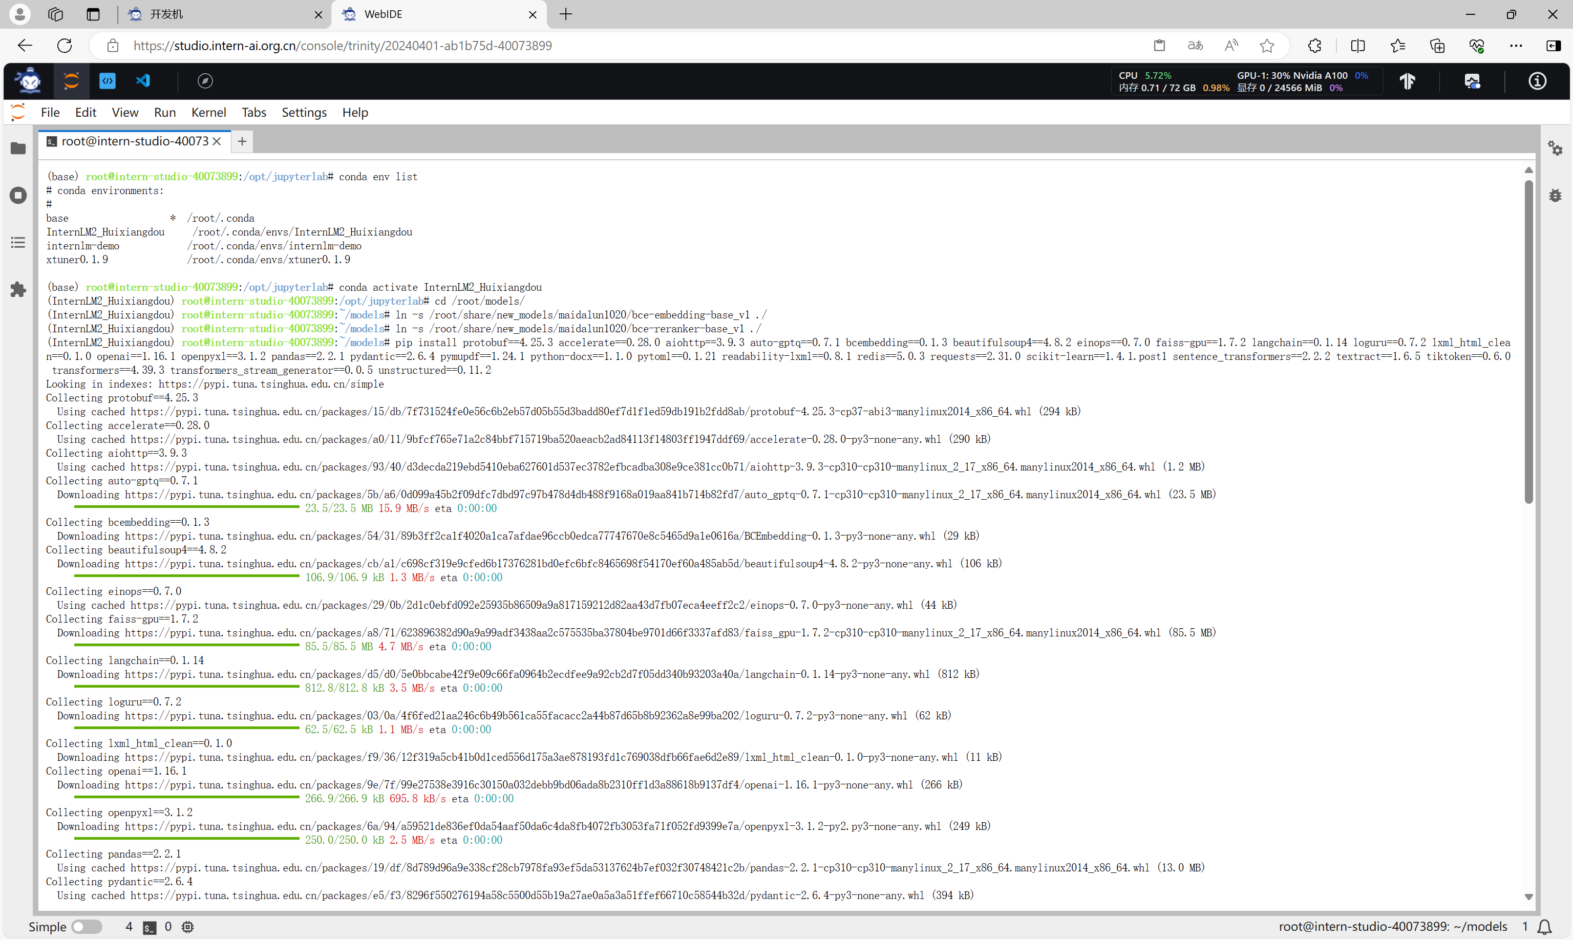Click the site info lock icon
1573x940 pixels.
tap(113, 46)
